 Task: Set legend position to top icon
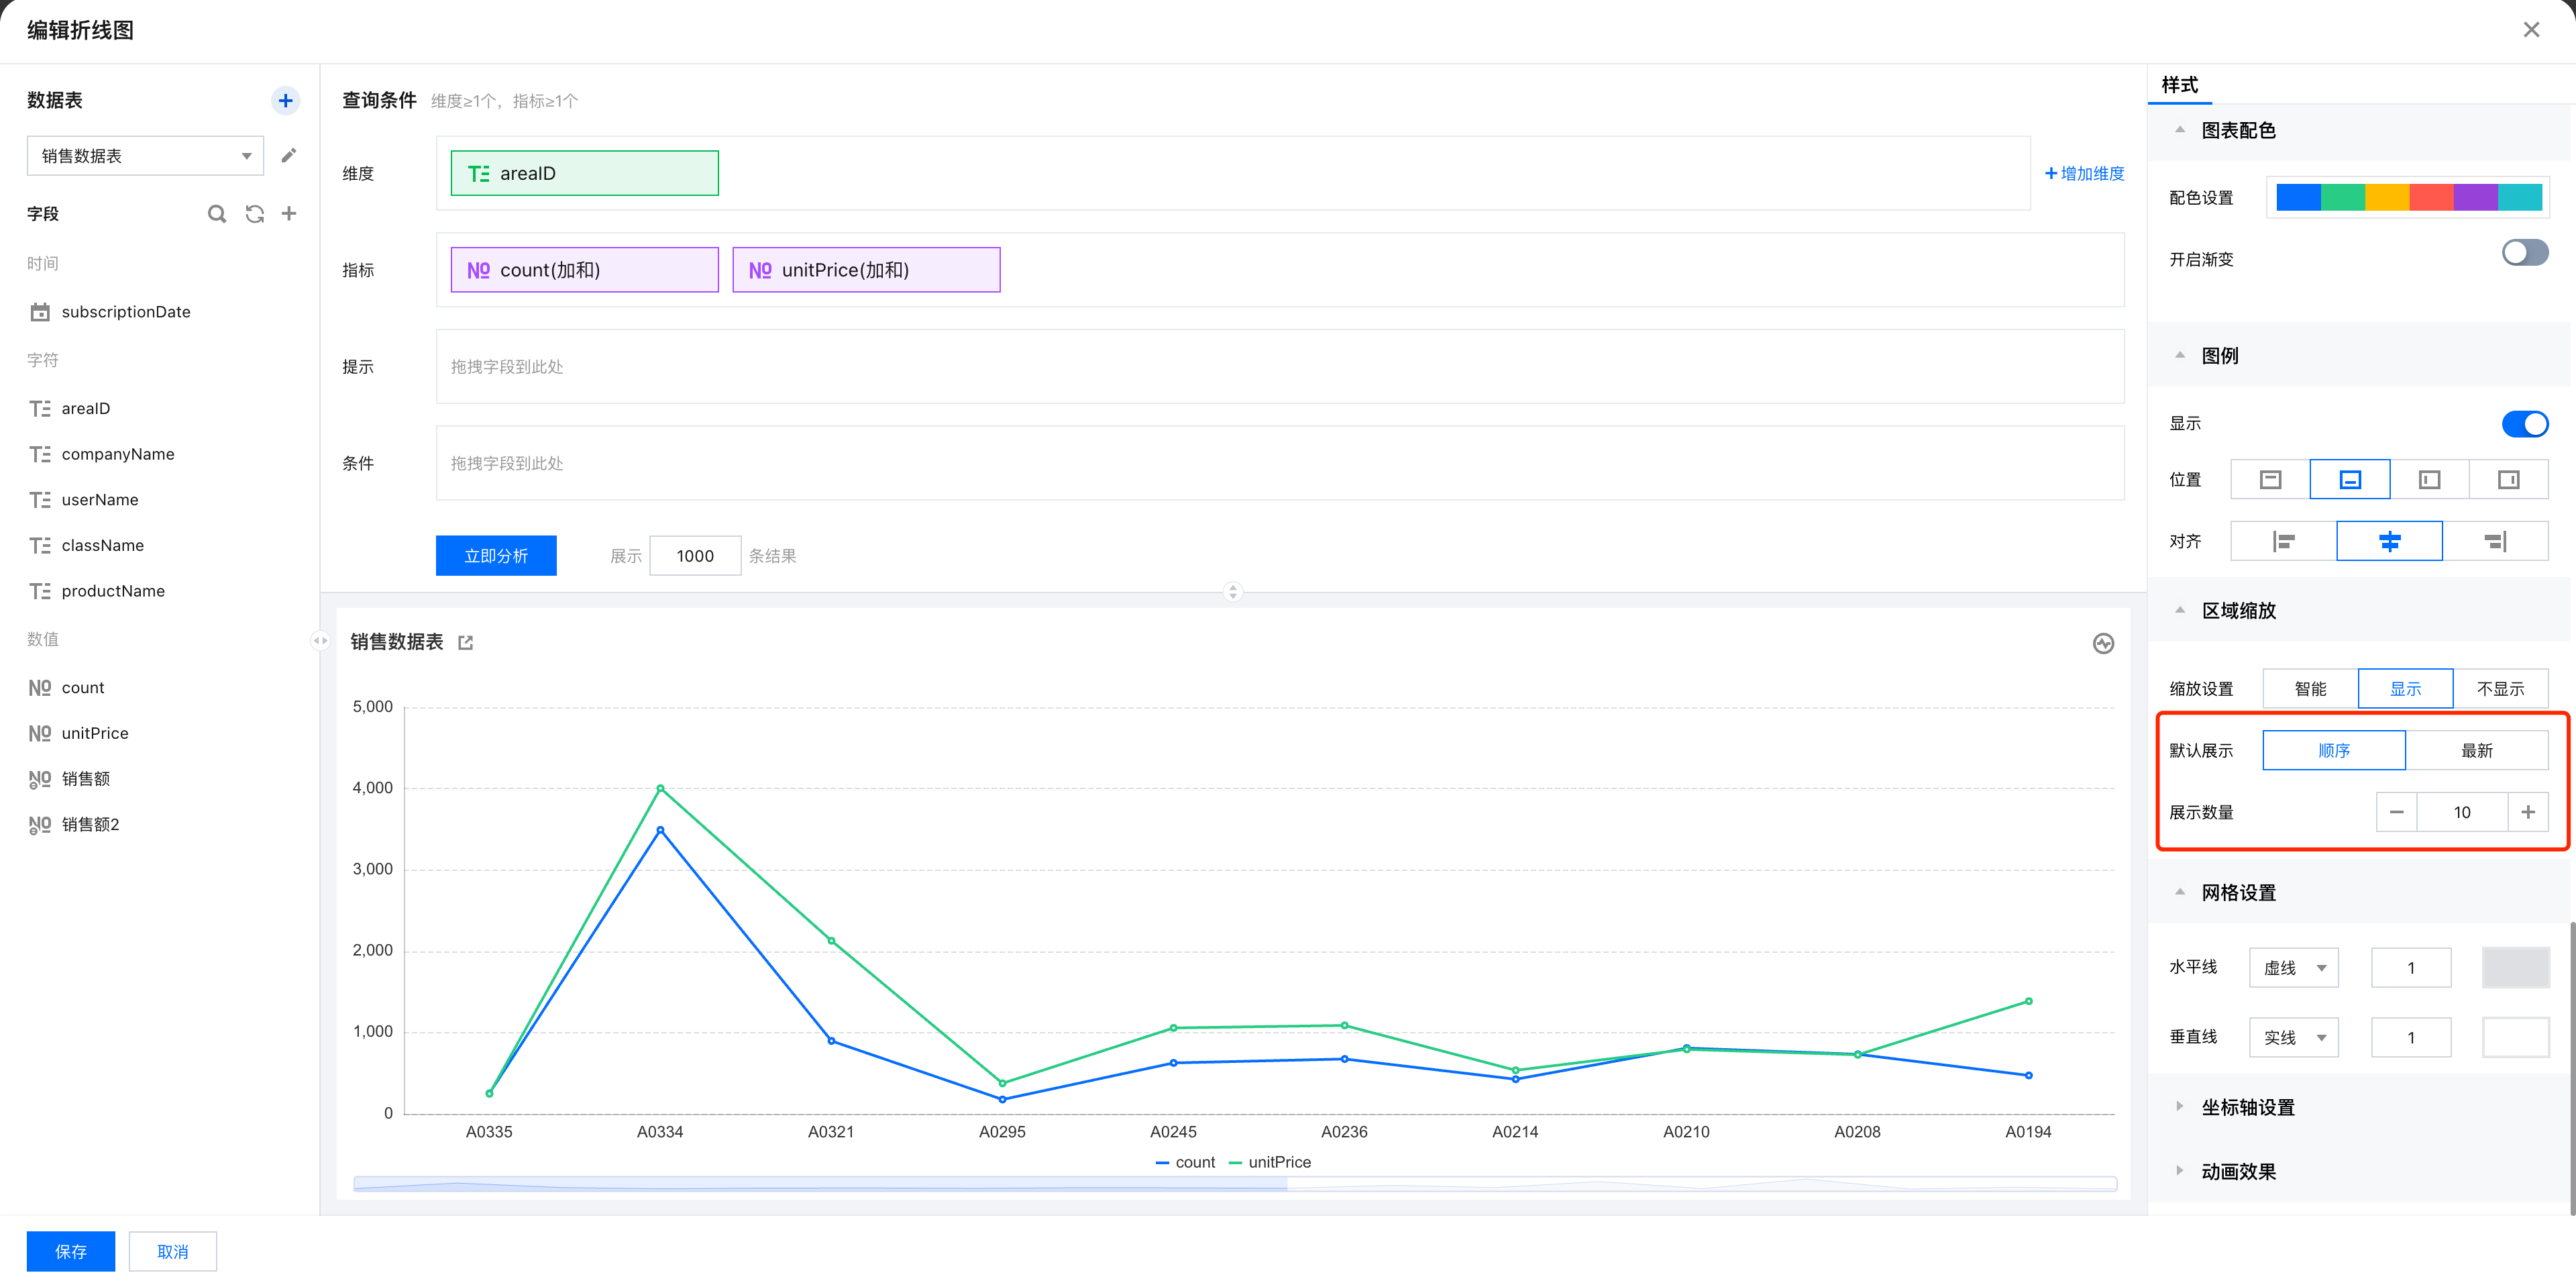tap(2270, 480)
